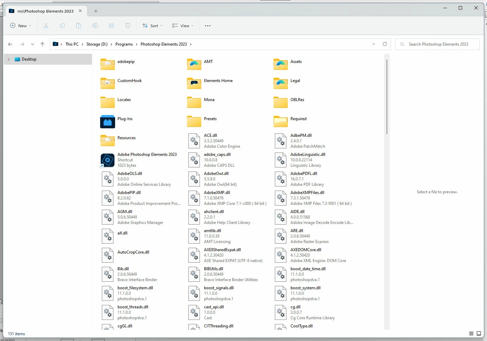Select AdobeXMP.dll file
487x341 pixels.
pyautogui.click(x=227, y=198)
